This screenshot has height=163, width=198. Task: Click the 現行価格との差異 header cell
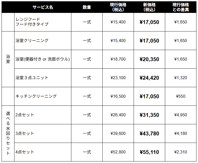coord(181,7)
